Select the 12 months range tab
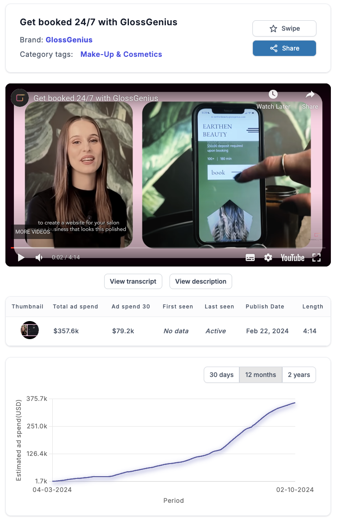 (261, 375)
